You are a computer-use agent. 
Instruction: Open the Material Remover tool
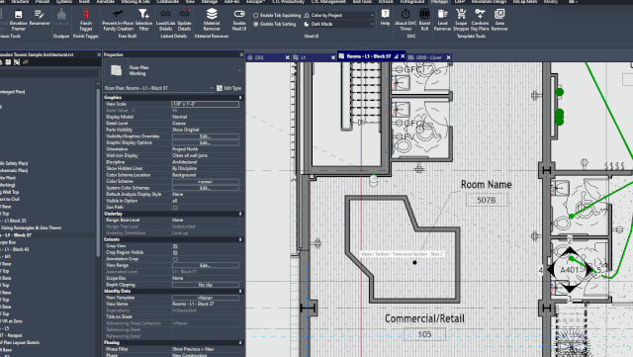tap(212, 20)
